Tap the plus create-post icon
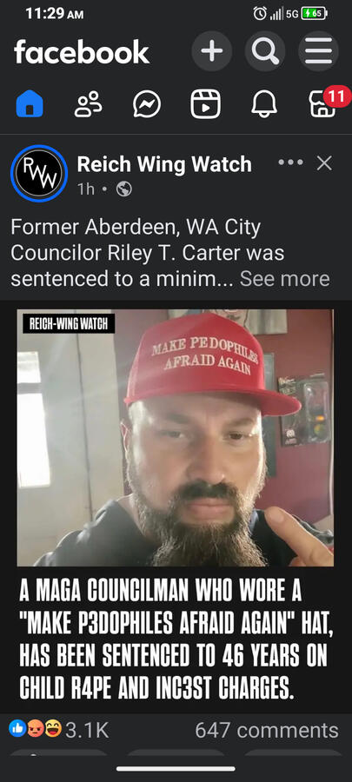The height and width of the screenshot is (782, 352). pyautogui.click(x=212, y=51)
